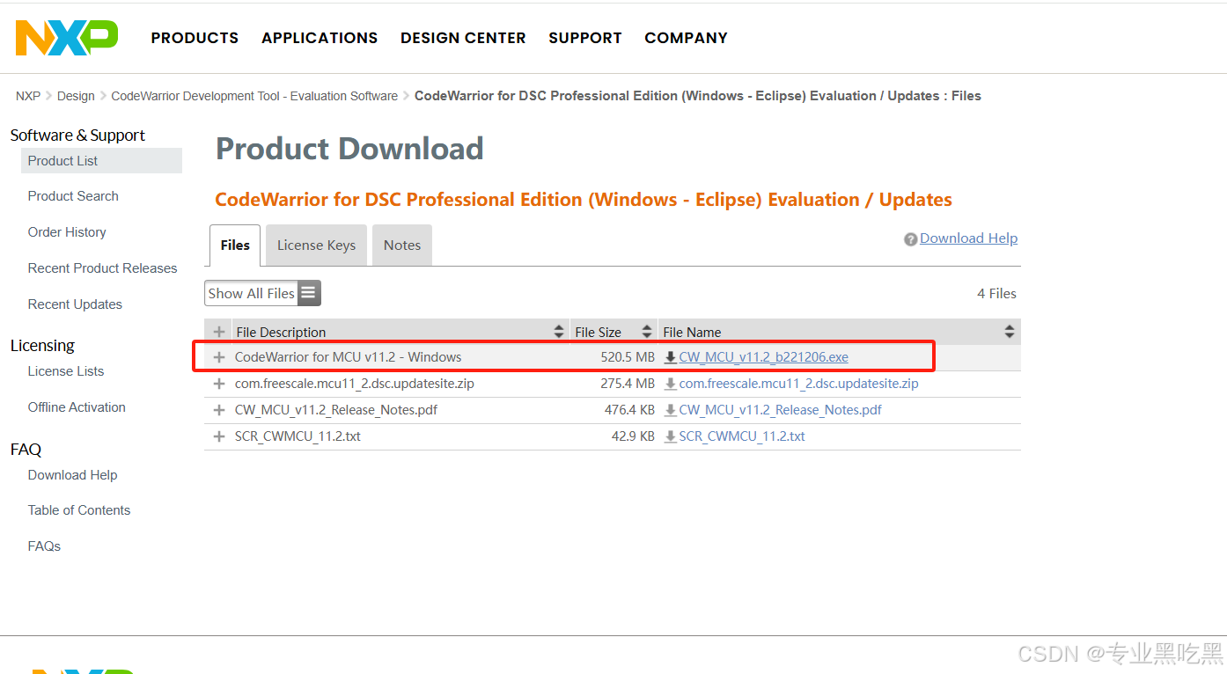The image size is (1227, 674).
Task: Go to Design breadcrumb link
Action: 76,96
